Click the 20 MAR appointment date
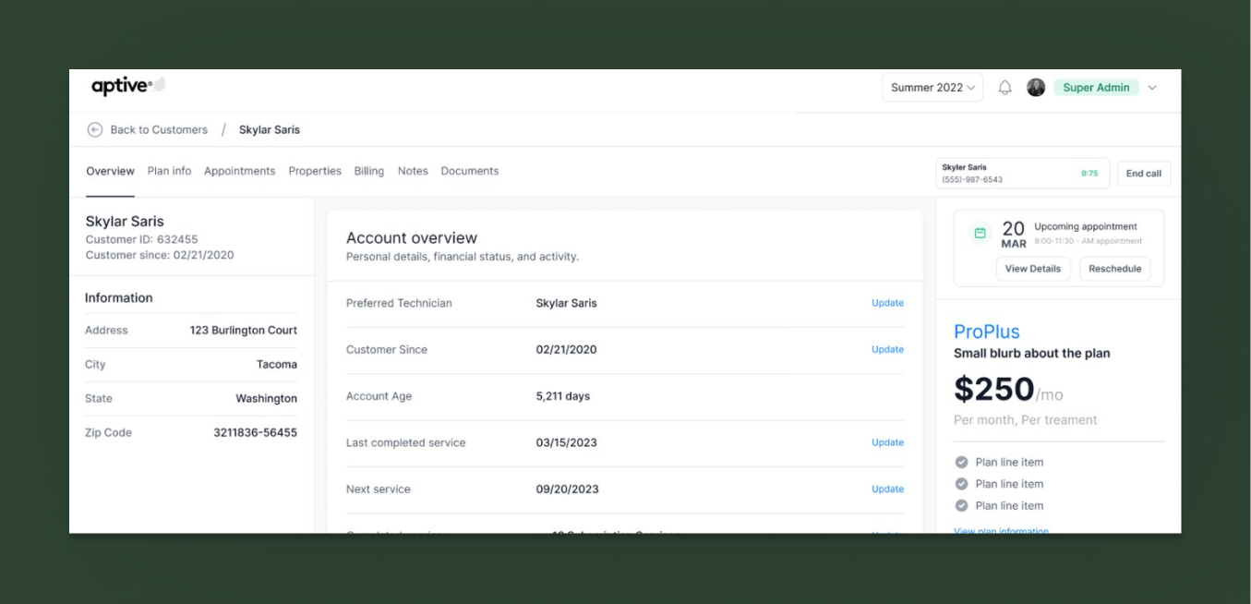This screenshot has height=604, width=1251. (1014, 234)
